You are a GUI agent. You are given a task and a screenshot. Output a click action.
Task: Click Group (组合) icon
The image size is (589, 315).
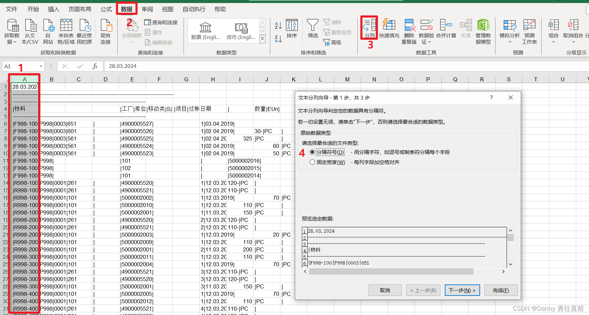coord(553,25)
